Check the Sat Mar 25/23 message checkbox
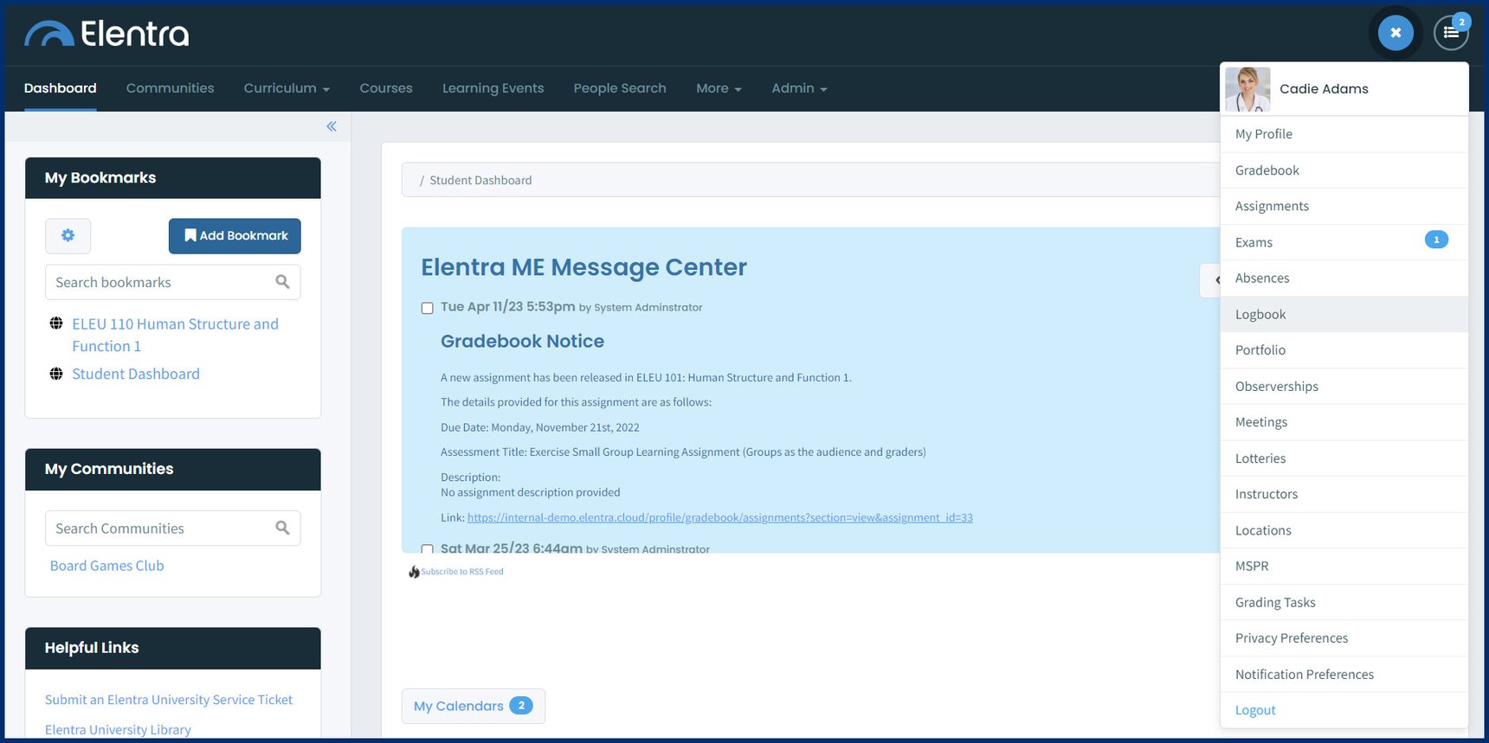Screen dimensions: 1489x743 pyautogui.click(x=427, y=548)
